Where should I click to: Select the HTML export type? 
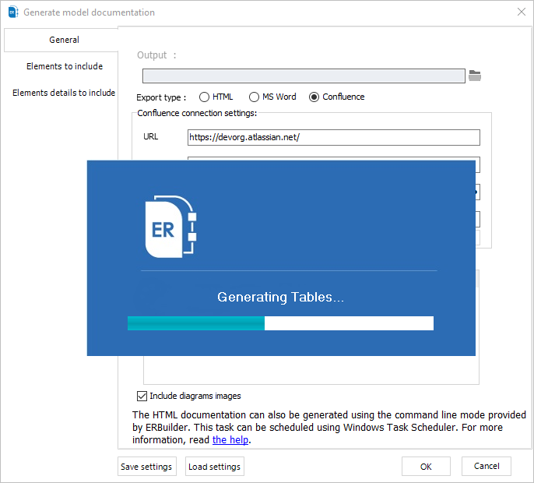click(x=216, y=97)
